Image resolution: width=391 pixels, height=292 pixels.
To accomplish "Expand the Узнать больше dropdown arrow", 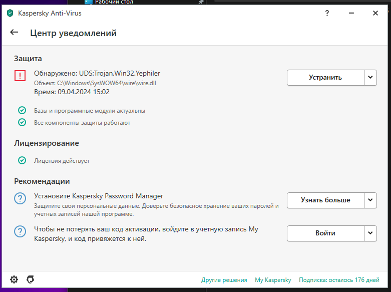I will pos(370,200).
